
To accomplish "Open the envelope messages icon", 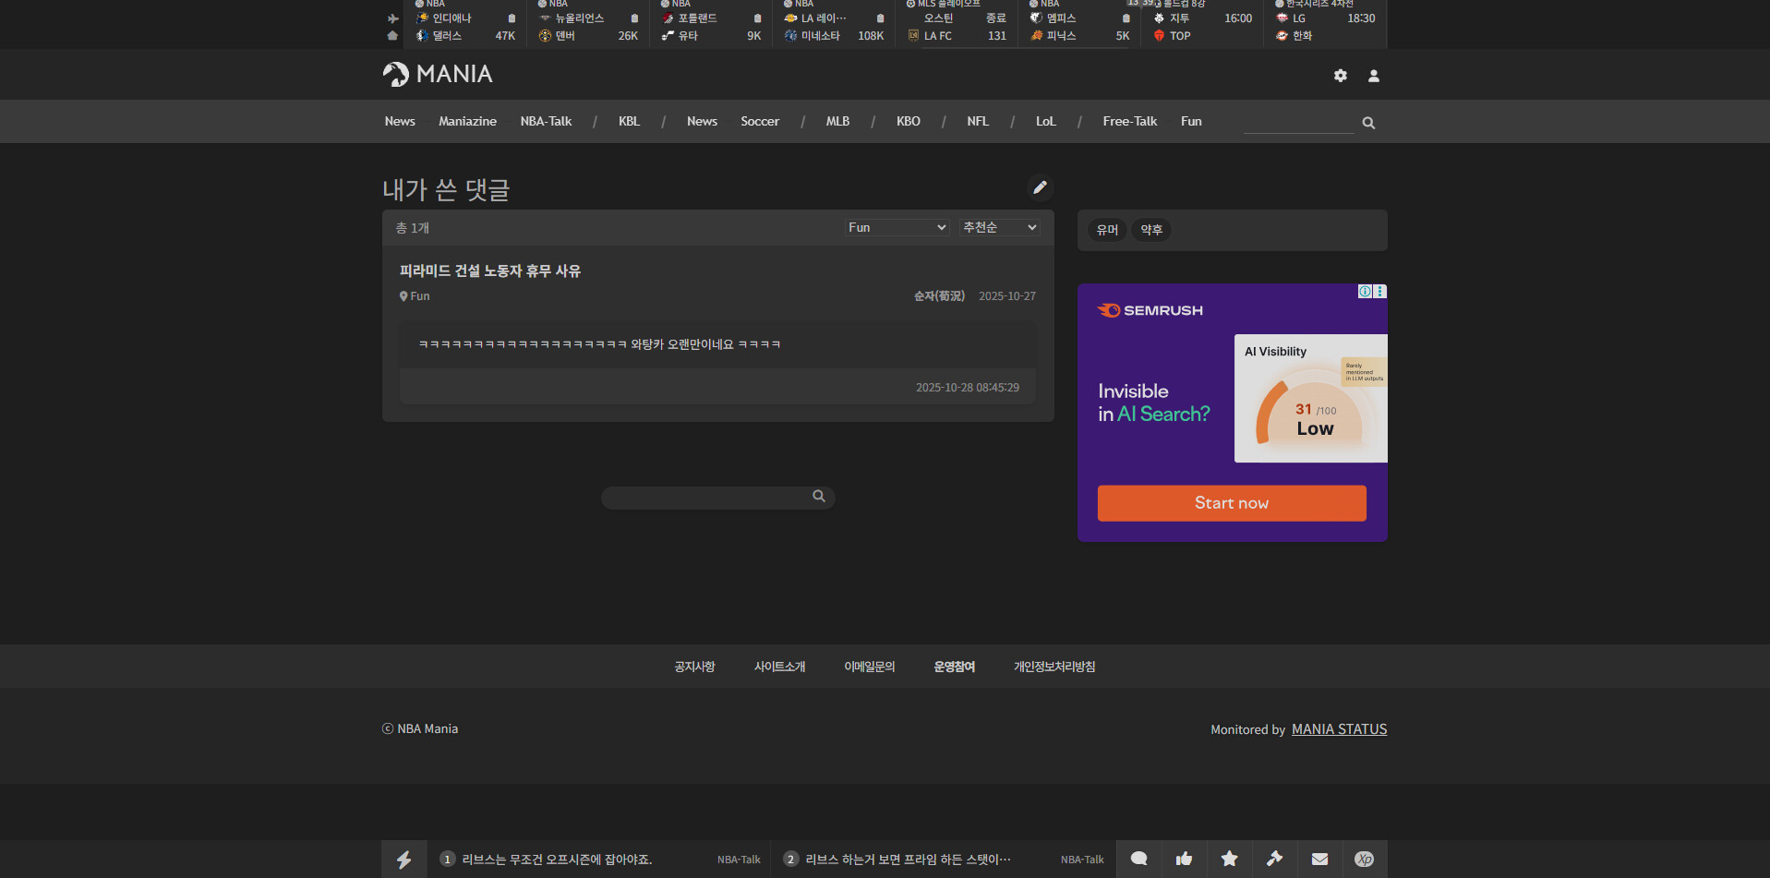I will point(1319,859).
